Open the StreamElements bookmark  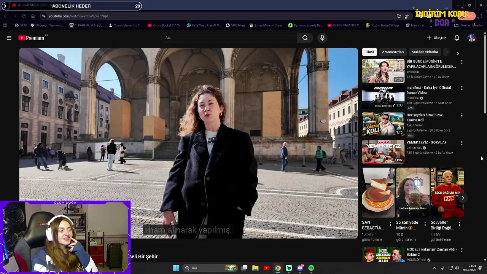[x=125, y=25]
